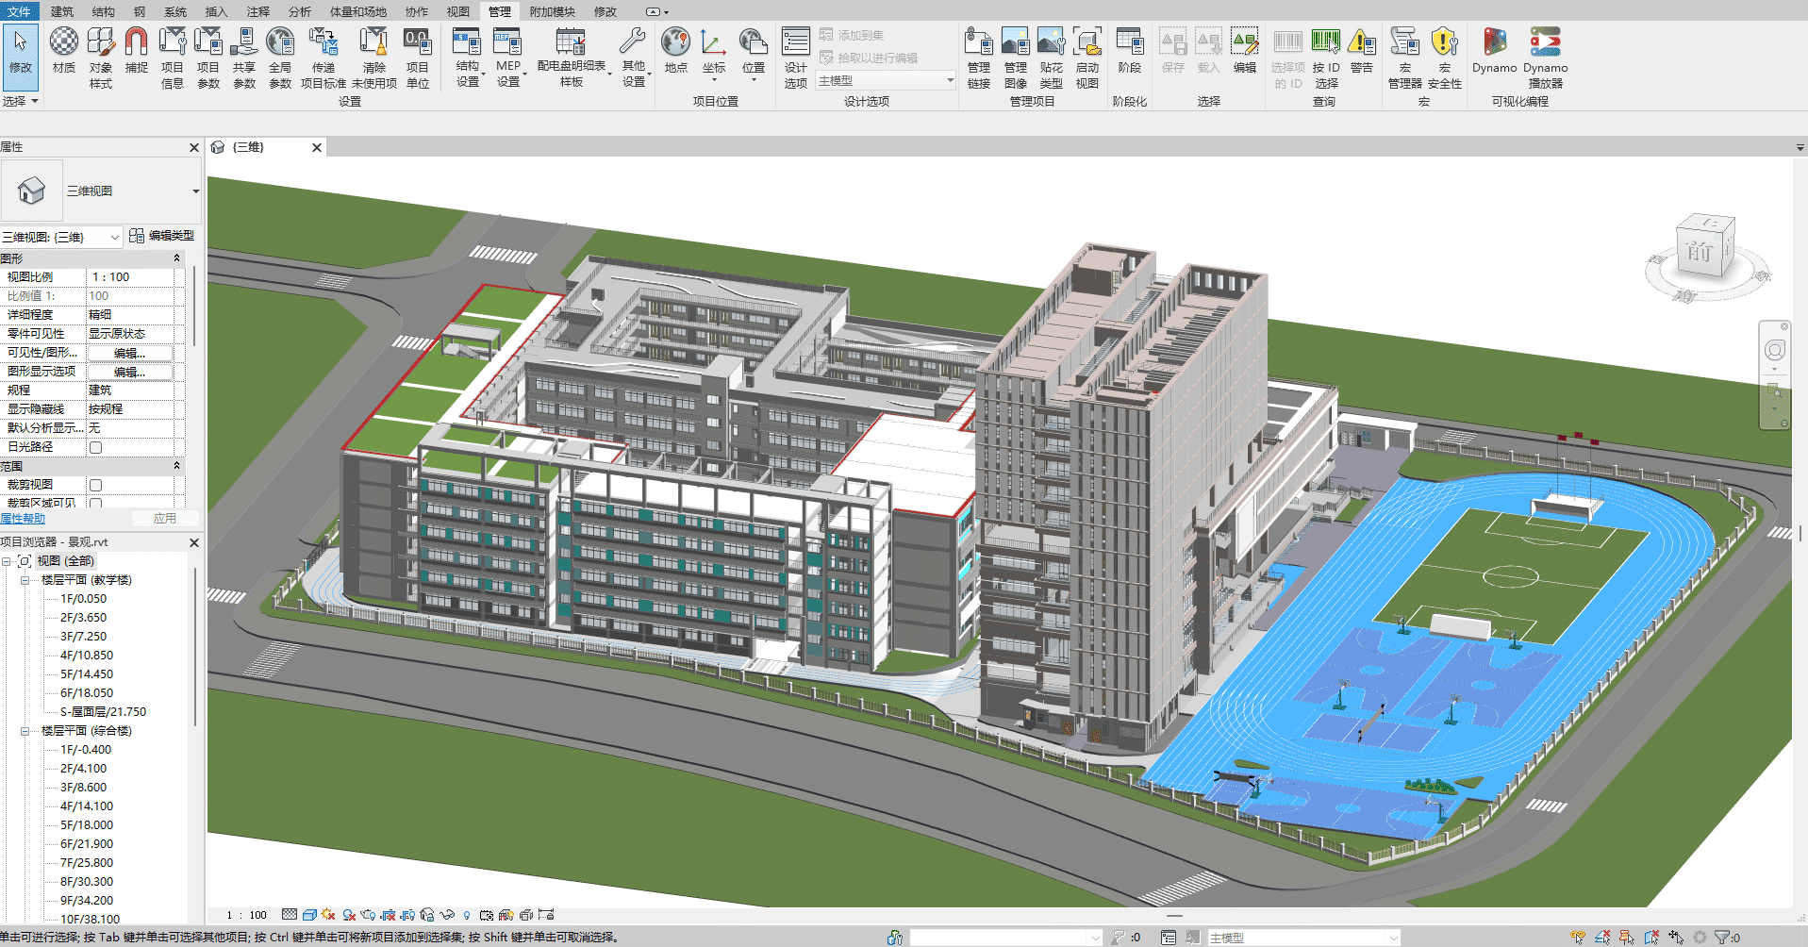Open the 文件 menu
This screenshot has height=947, width=1808.
point(21,11)
